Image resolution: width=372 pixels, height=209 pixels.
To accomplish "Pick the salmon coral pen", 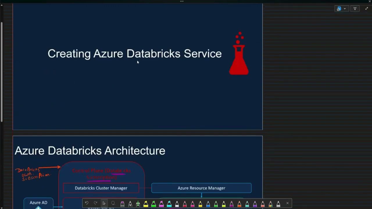I will 263,204.
